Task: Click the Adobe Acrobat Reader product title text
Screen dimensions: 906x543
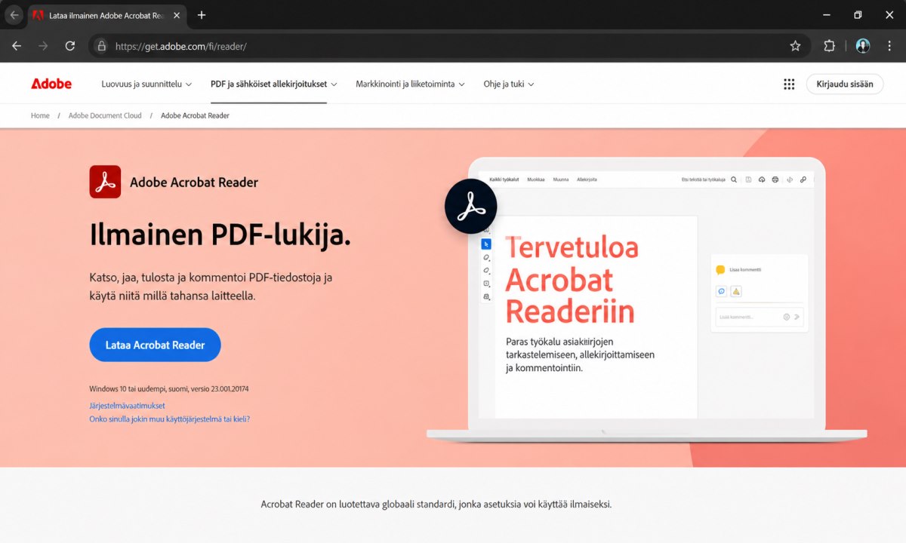Action: coord(194,182)
